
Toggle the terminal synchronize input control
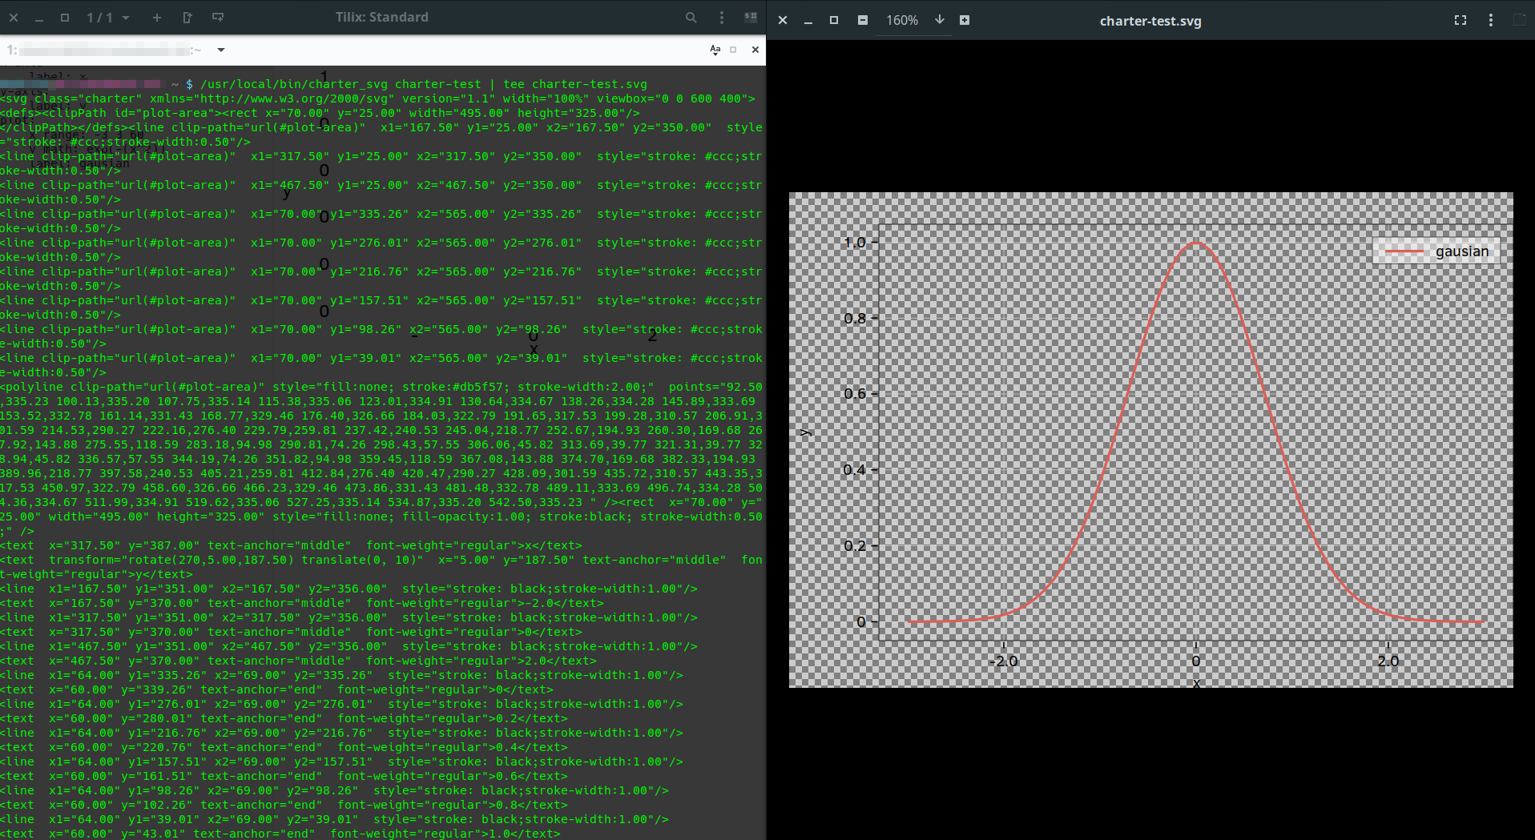[751, 17]
